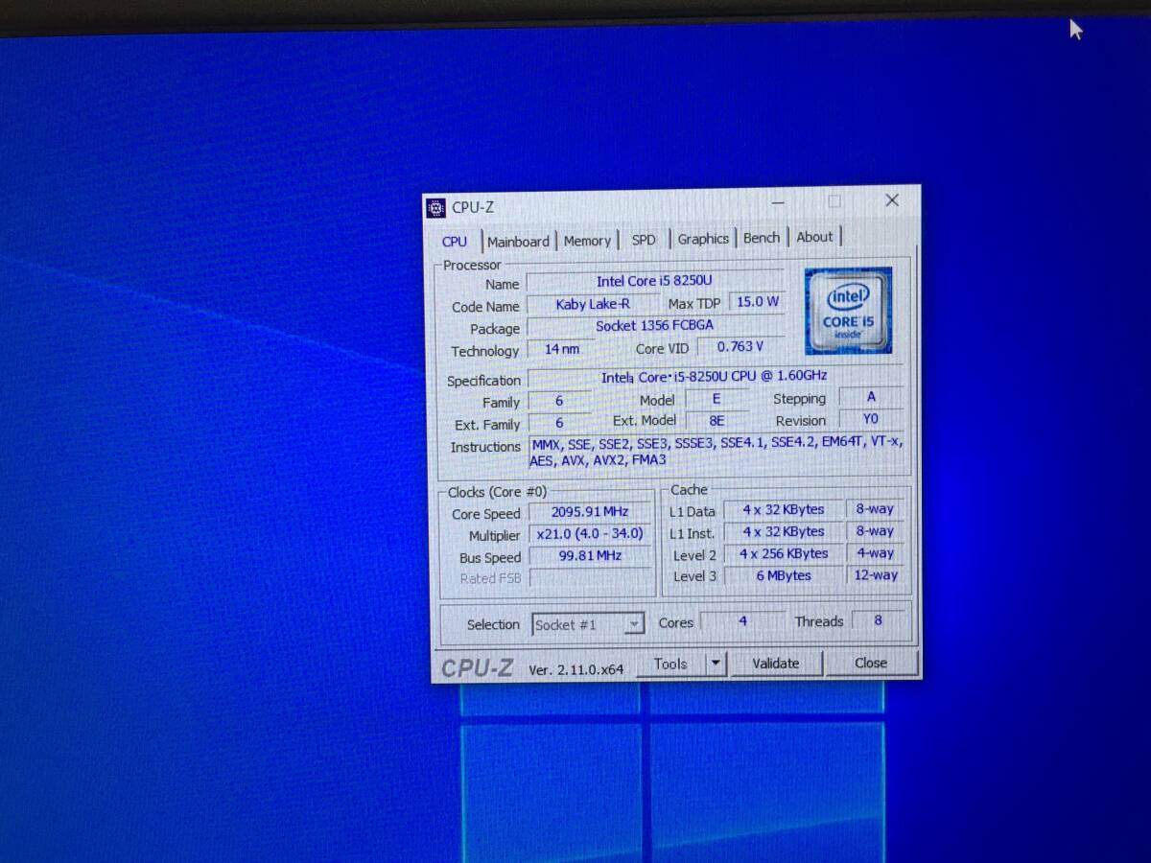Switch to the SPD tab
This screenshot has width=1151, height=863.
tap(644, 240)
